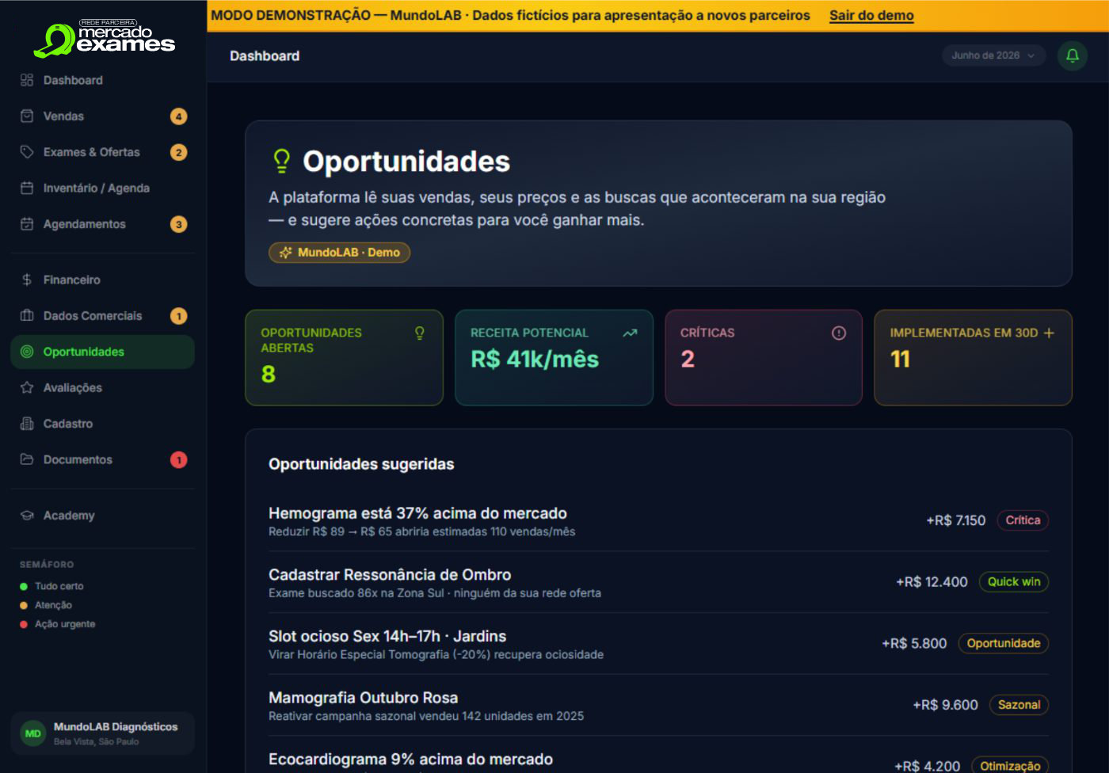Click the Vendas badge showing 4

[179, 116]
